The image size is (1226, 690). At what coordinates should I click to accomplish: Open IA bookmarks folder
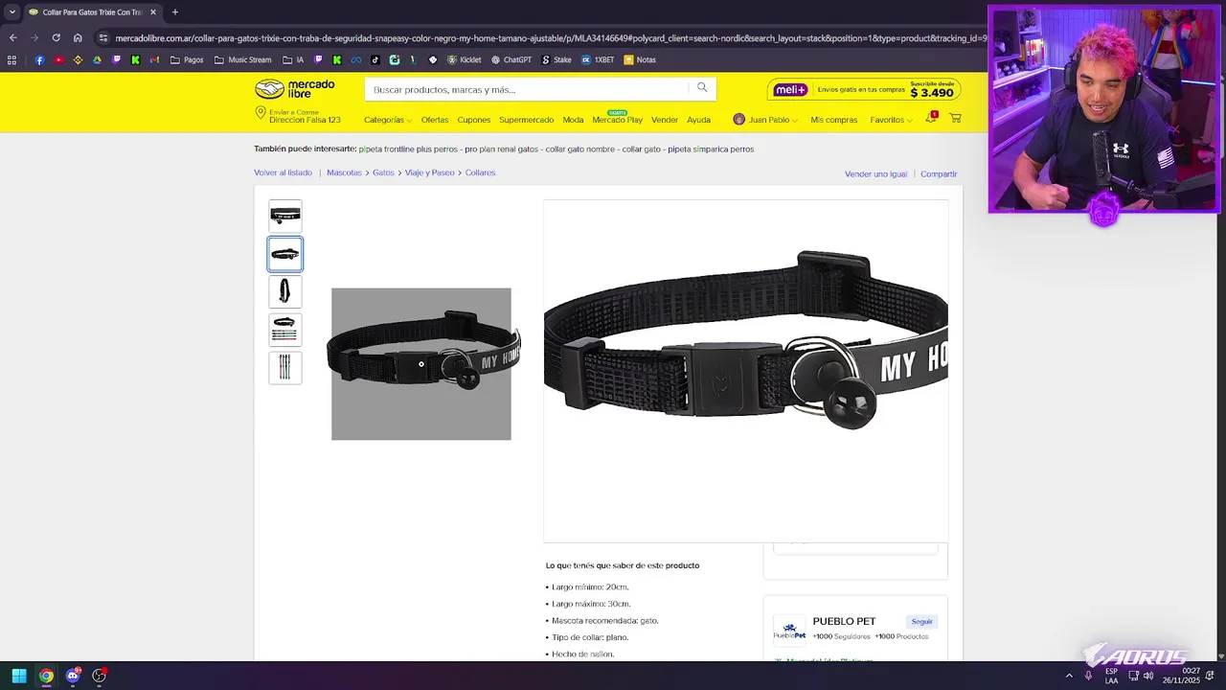point(294,59)
